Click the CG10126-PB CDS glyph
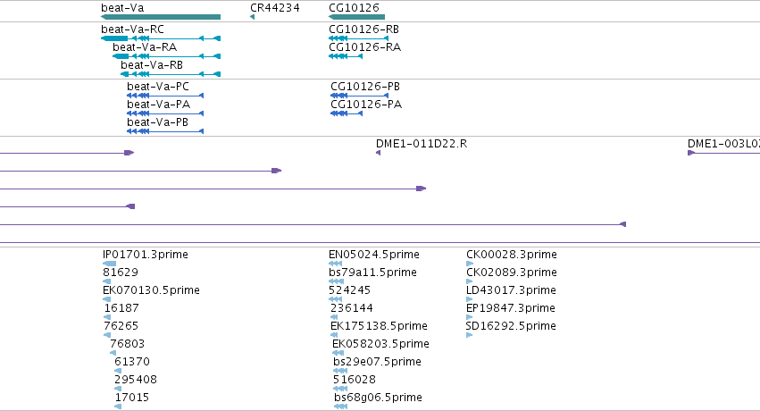Screen dimensions: 760x411 pyautogui.click(x=360, y=96)
